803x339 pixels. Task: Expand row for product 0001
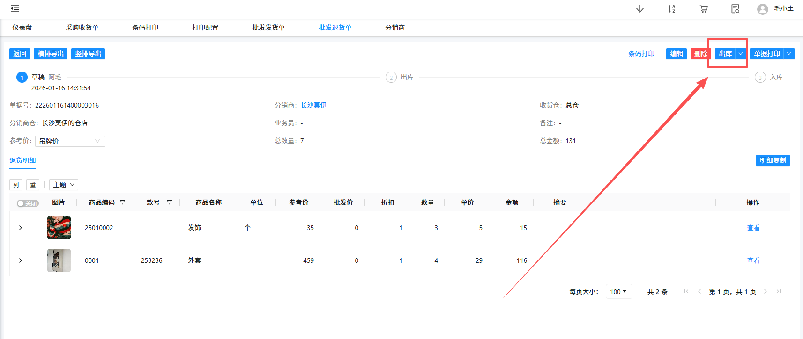[x=21, y=260]
